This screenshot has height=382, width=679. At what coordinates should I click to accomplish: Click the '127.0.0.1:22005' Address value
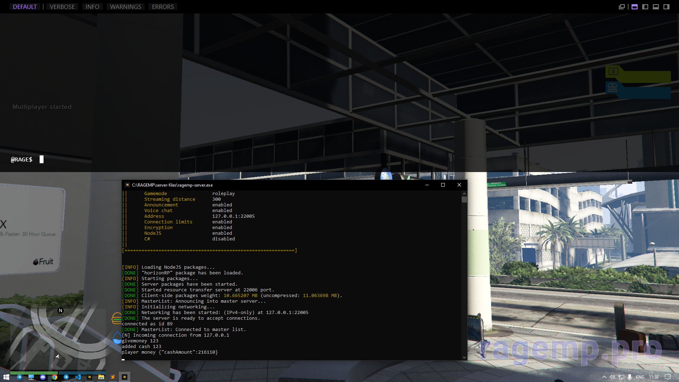(234, 216)
